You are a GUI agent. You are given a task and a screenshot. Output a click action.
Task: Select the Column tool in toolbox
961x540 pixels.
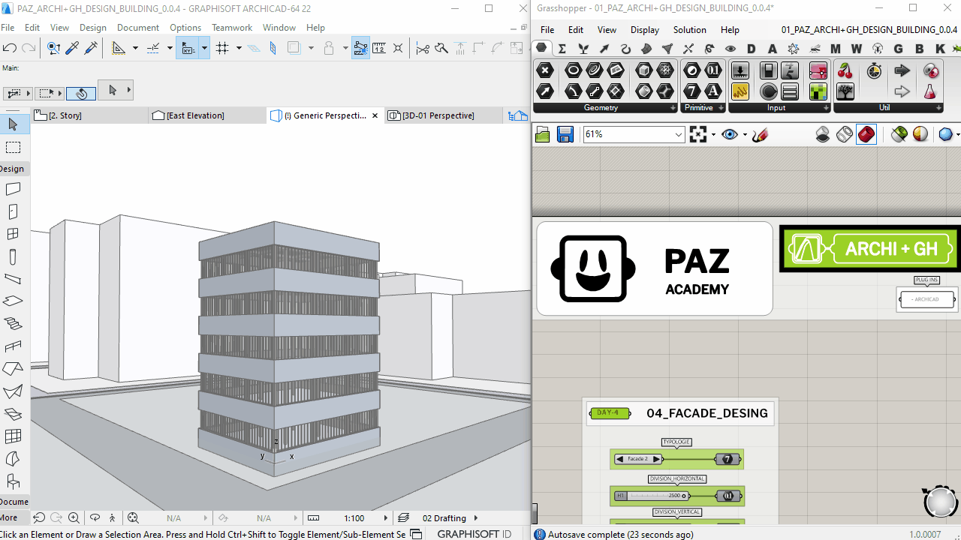pyautogui.click(x=13, y=256)
